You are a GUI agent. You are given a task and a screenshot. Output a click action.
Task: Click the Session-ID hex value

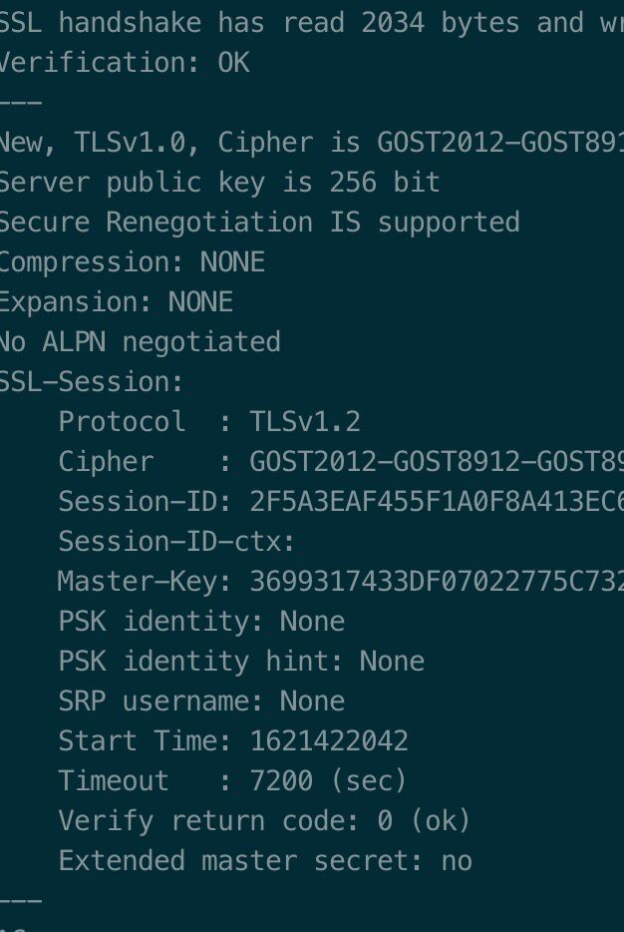point(435,502)
